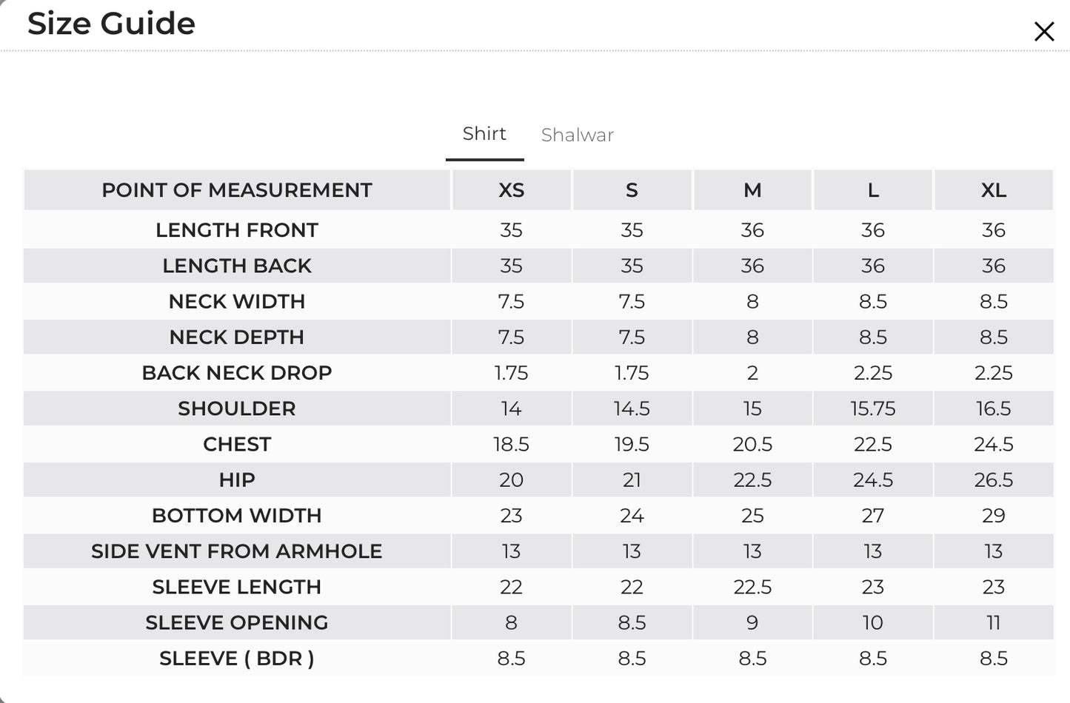Click the BOTTOM WIDTH value 27
This screenshot has width=1070, height=703.
click(x=873, y=516)
